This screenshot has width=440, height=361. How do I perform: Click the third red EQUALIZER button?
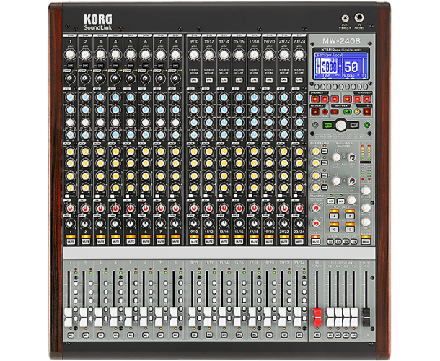click(x=366, y=99)
